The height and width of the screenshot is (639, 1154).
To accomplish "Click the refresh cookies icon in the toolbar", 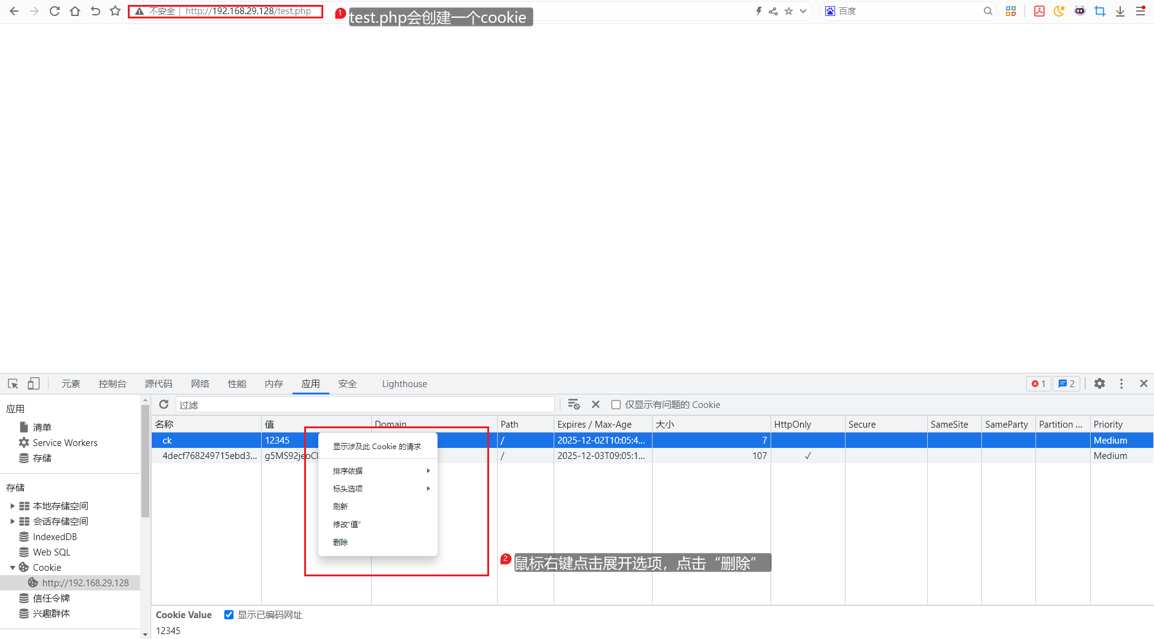I will (163, 404).
